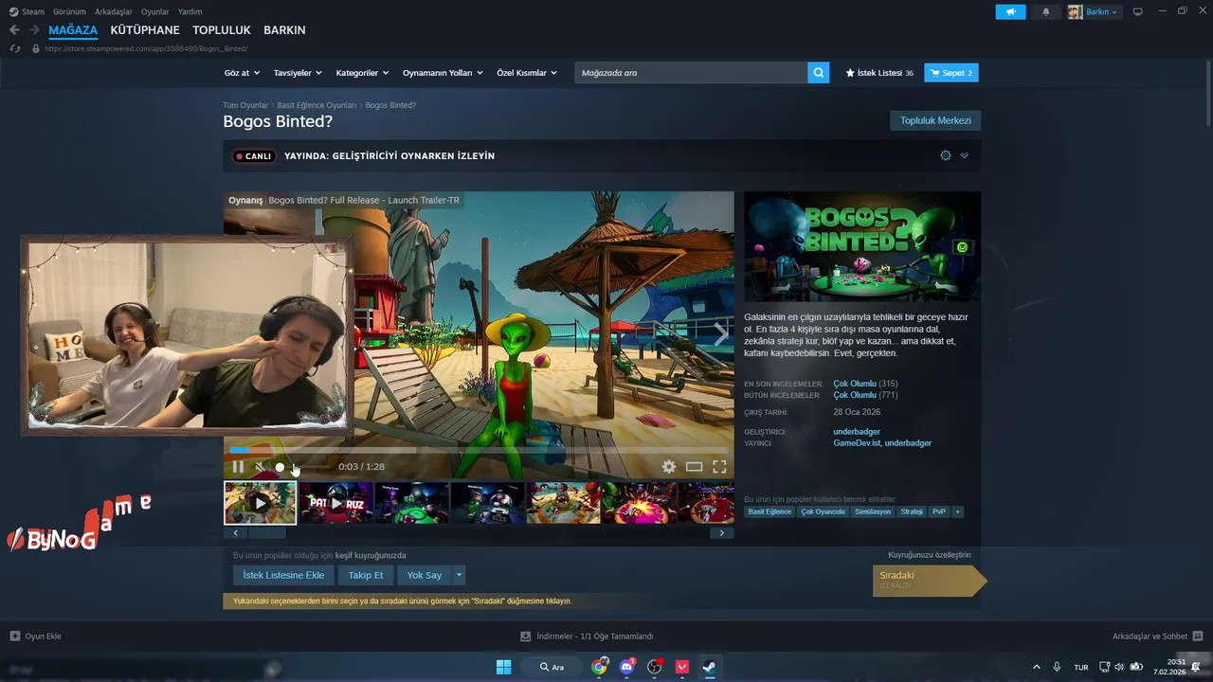This screenshot has width=1213, height=682.
Task: Open broadcast settings gear icon
Action: tap(945, 155)
